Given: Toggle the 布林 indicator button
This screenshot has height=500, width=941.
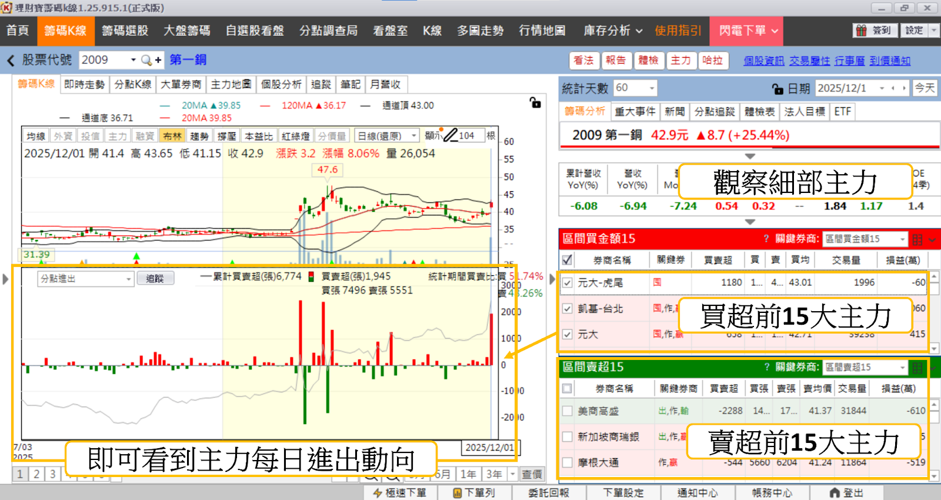Looking at the screenshot, I should pyautogui.click(x=172, y=136).
